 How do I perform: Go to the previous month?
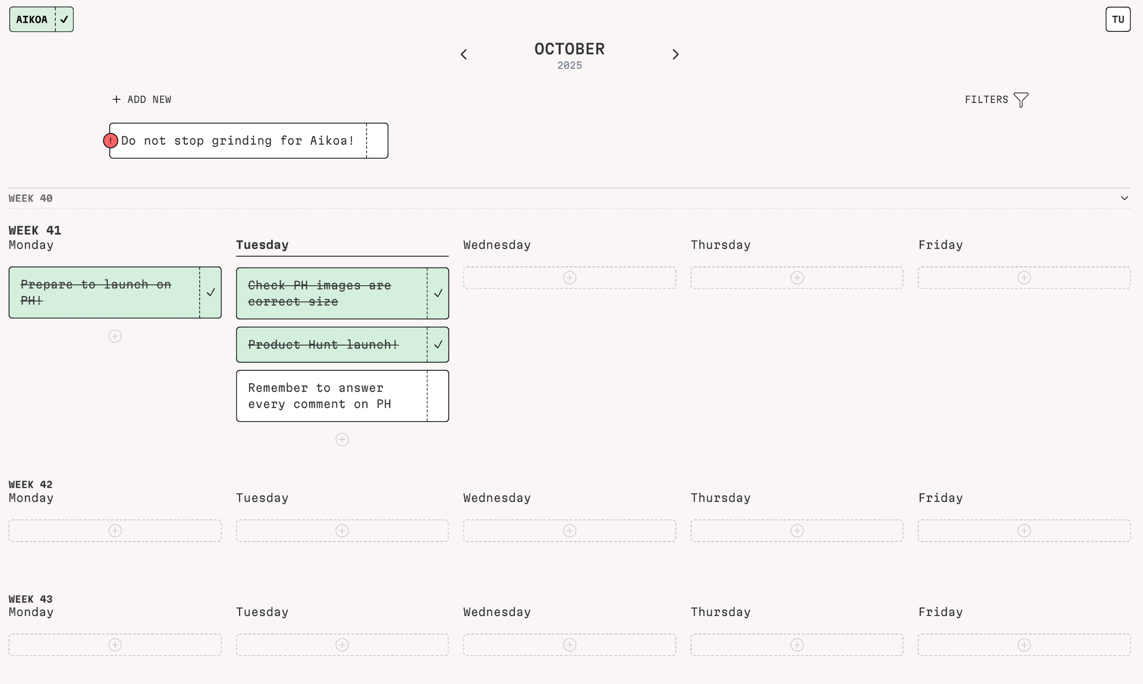(464, 55)
